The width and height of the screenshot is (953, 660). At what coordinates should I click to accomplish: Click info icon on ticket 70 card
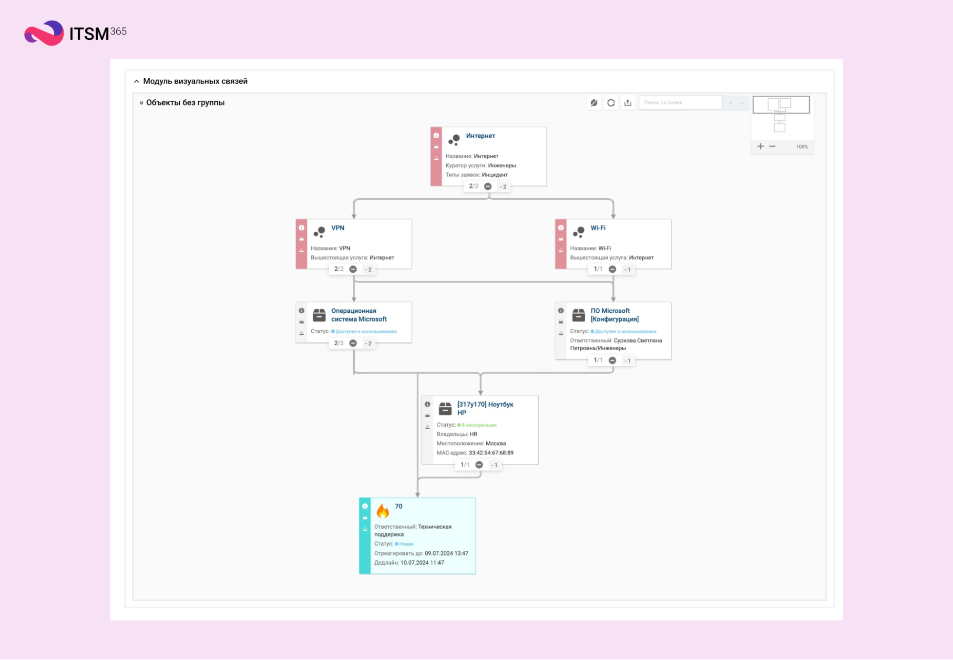click(365, 506)
